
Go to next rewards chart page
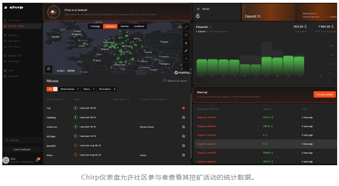202,80
